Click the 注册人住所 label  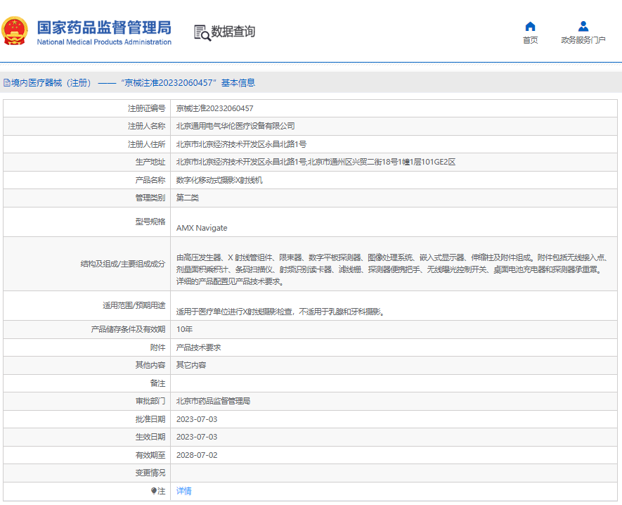tap(146, 144)
